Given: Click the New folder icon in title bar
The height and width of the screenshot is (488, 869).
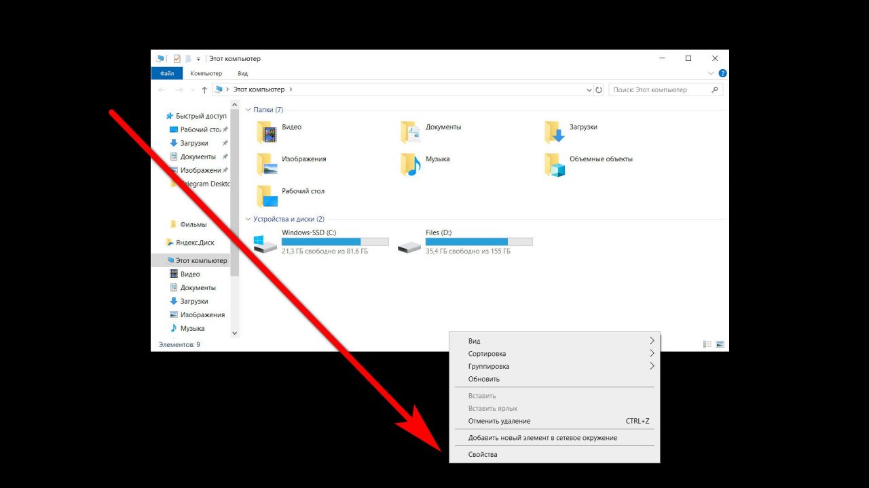Looking at the screenshot, I should click(188, 59).
